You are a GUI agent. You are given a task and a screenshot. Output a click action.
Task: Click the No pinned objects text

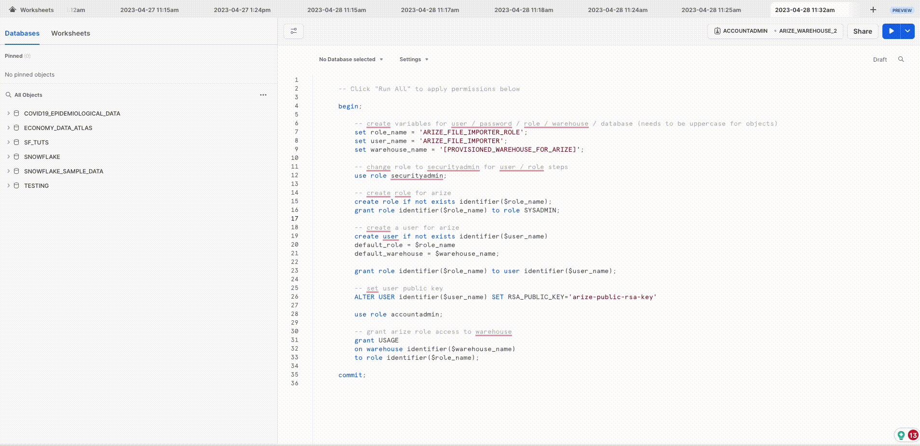coord(29,75)
